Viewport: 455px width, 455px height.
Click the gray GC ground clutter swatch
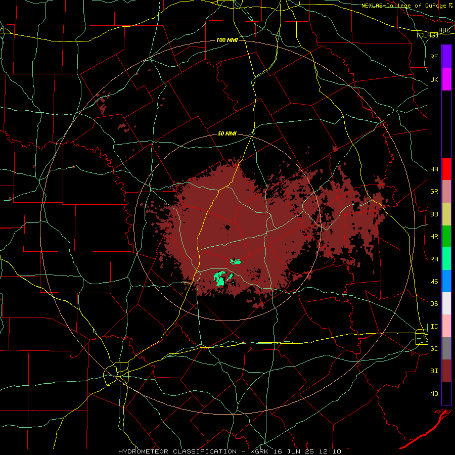pyautogui.click(x=446, y=348)
